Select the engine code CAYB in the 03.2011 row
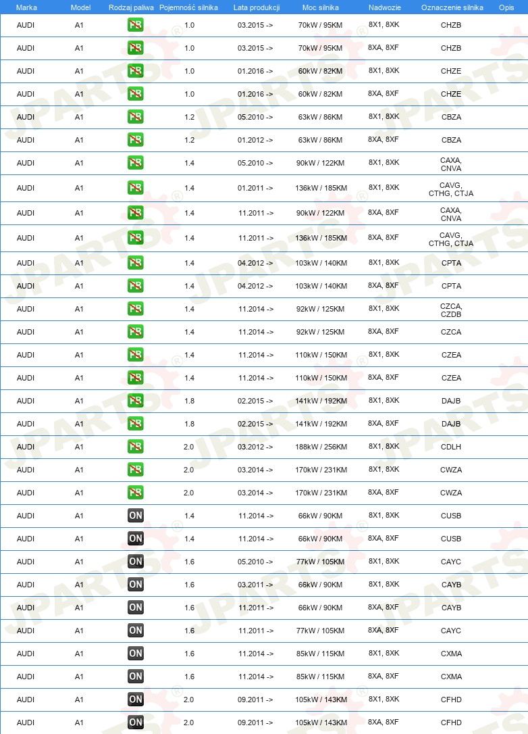Screen dimensions: 528x734 (x=451, y=585)
